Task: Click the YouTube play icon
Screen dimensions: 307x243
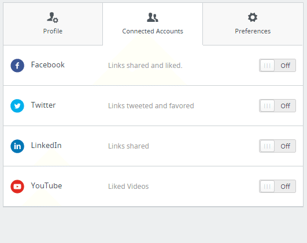Action: point(17,187)
